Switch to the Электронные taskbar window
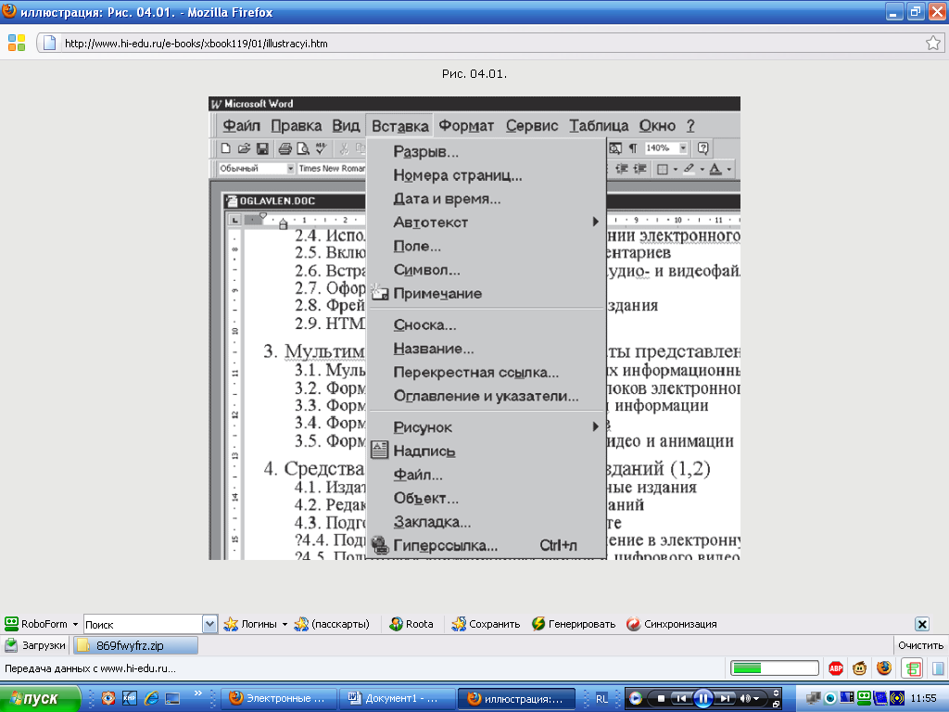The image size is (949, 712). (x=279, y=699)
